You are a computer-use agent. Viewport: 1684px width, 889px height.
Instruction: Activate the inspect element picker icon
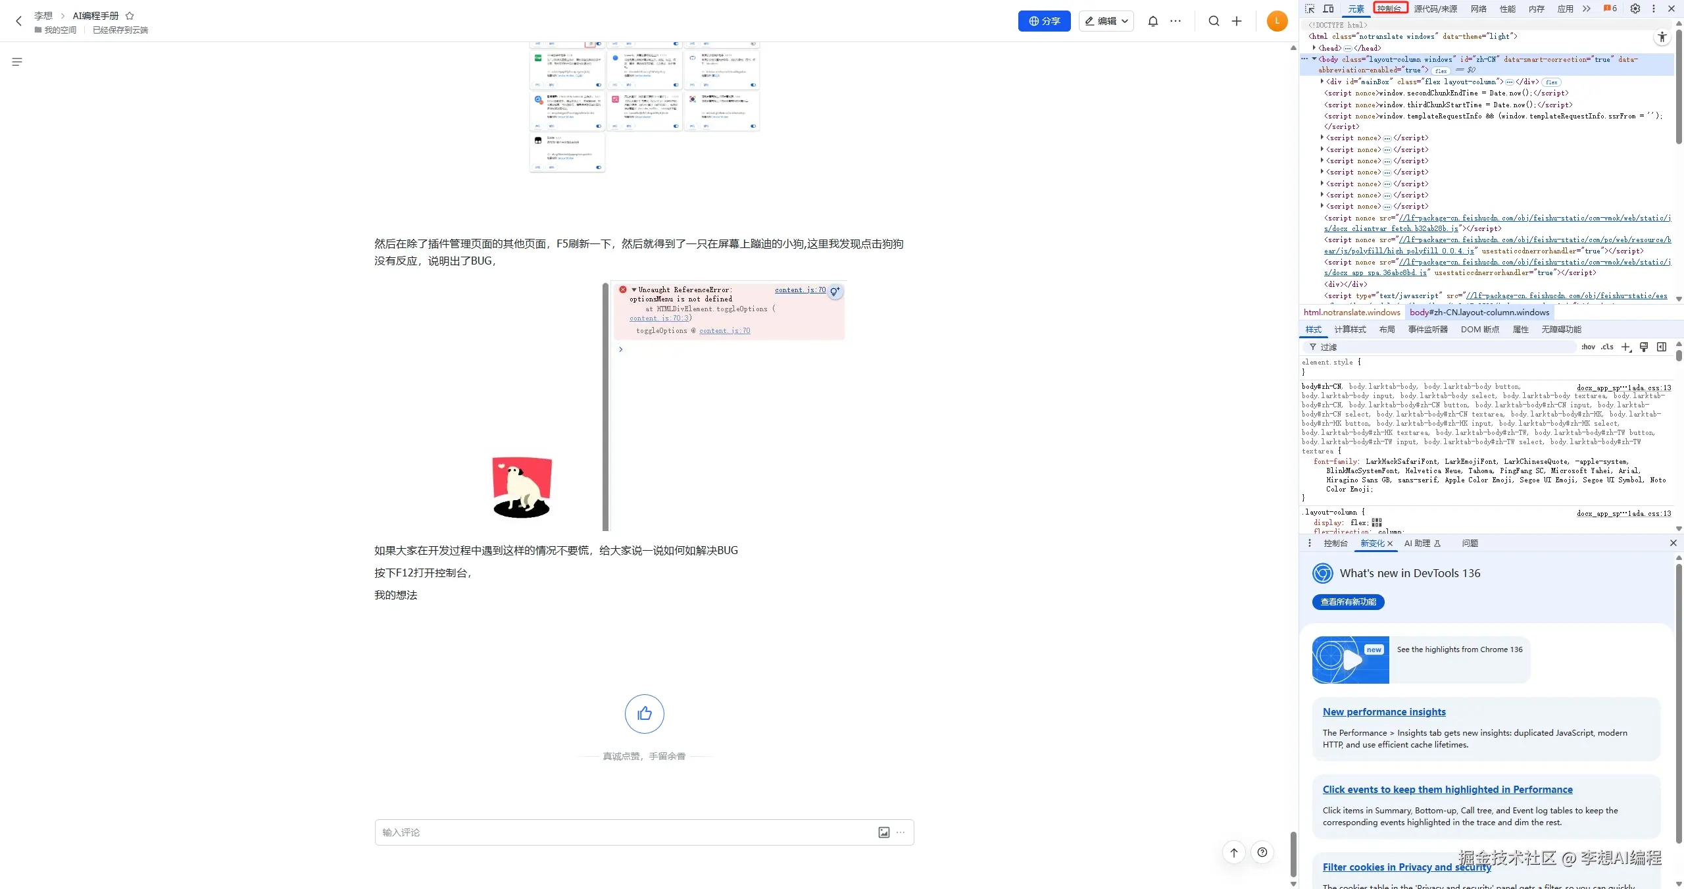(1310, 9)
